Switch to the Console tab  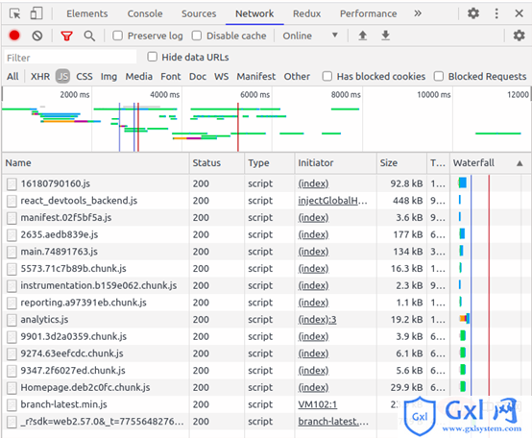point(145,13)
